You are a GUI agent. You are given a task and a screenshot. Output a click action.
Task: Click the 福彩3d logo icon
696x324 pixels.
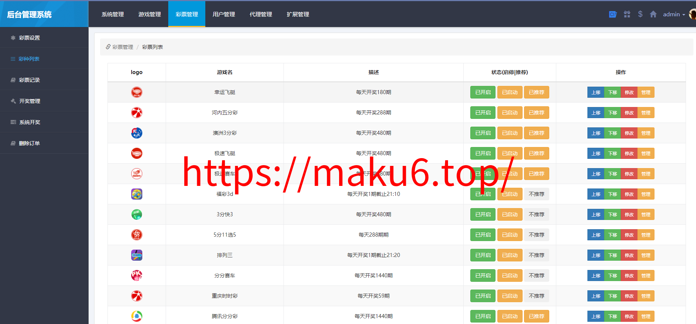tap(137, 194)
